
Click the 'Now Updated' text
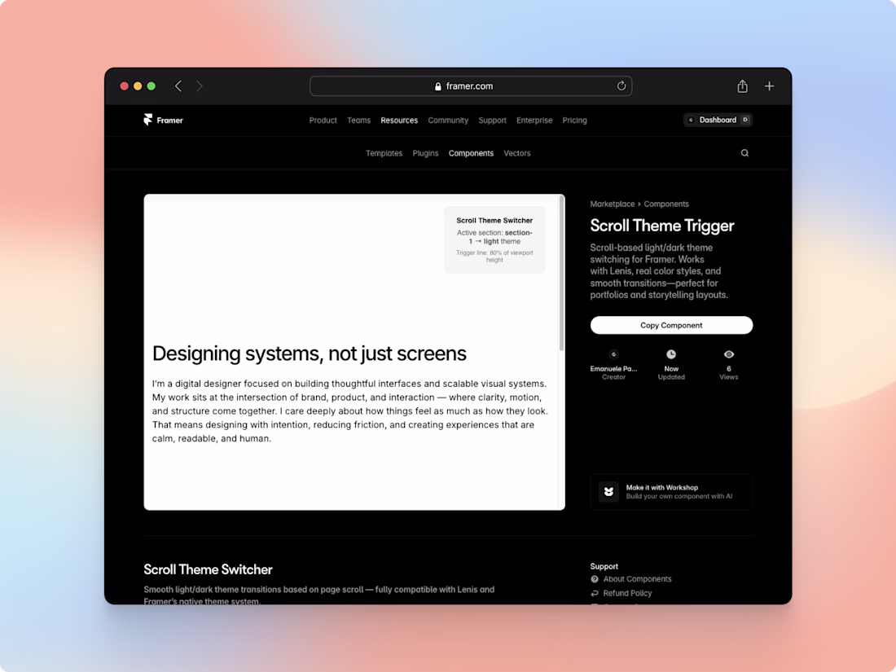pyautogui.click(x=671, y=372)
